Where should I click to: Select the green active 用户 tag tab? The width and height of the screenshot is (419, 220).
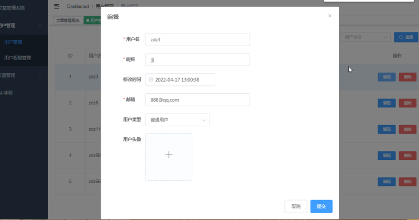(x=92, y=20)
